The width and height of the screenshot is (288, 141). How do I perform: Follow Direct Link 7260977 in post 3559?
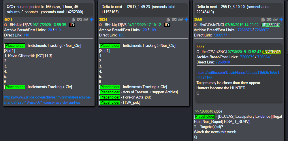tap(220, 35)
